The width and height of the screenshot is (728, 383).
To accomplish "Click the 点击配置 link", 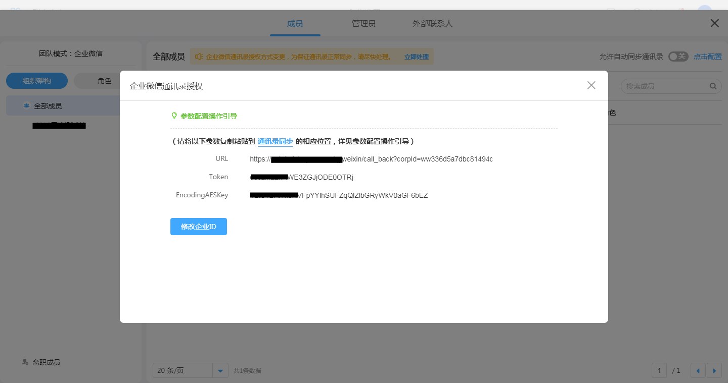I will point(707,57).
